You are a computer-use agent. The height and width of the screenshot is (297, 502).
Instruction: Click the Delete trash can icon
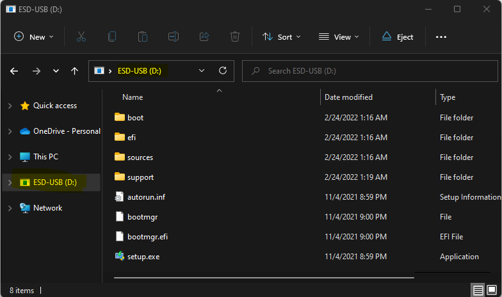coord(234,37)
